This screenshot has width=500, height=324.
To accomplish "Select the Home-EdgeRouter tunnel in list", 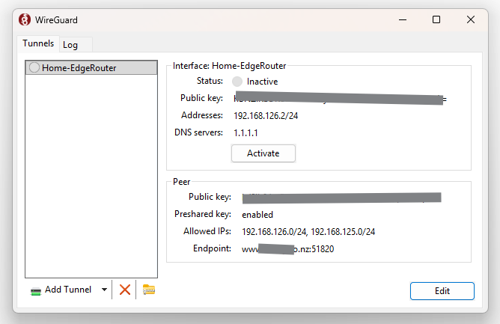I will point(79,68).
